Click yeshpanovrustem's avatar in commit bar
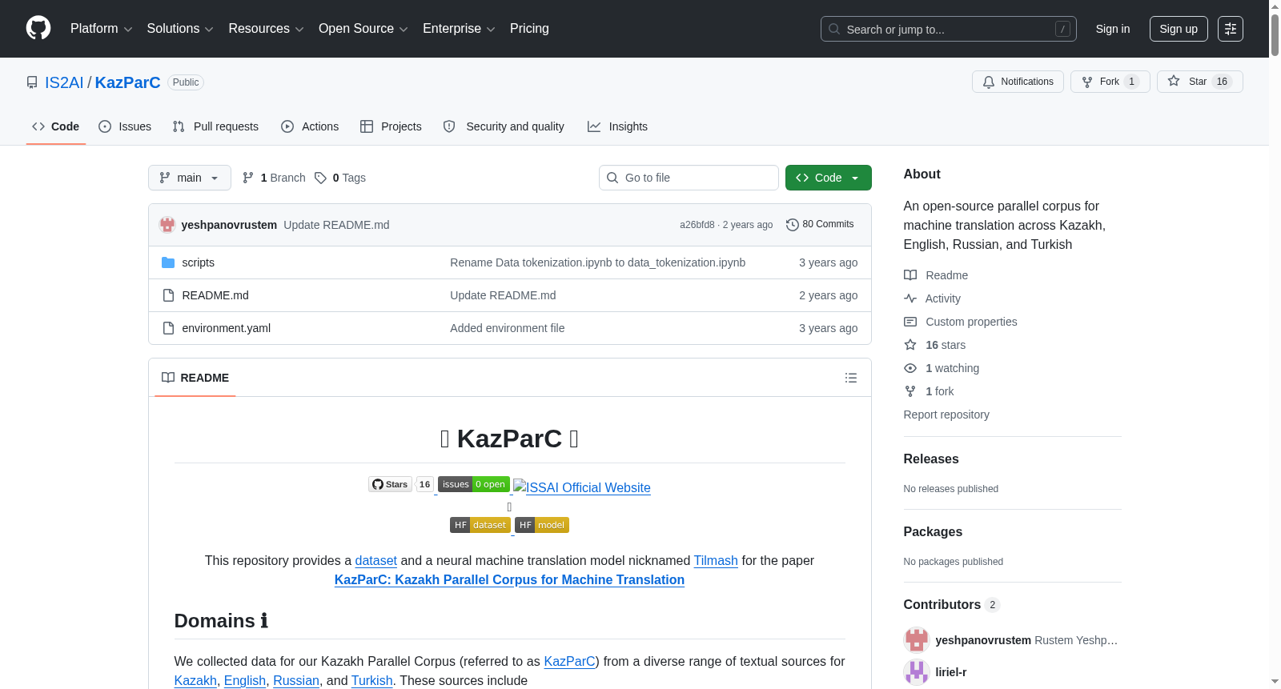The width and height of the screenshot is (1281, 689). point(167,225)
